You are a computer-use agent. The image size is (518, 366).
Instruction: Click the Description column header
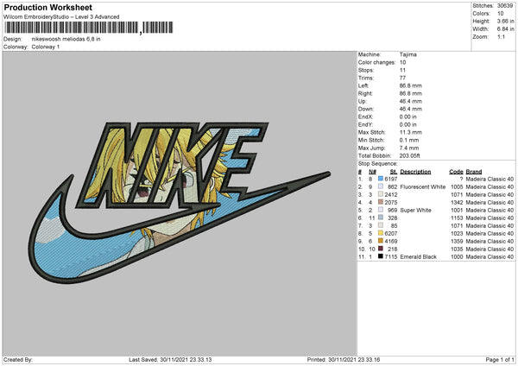416,170
